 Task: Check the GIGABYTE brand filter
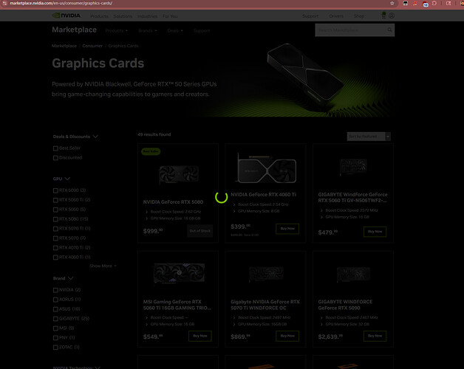click(x=55, y=318)
